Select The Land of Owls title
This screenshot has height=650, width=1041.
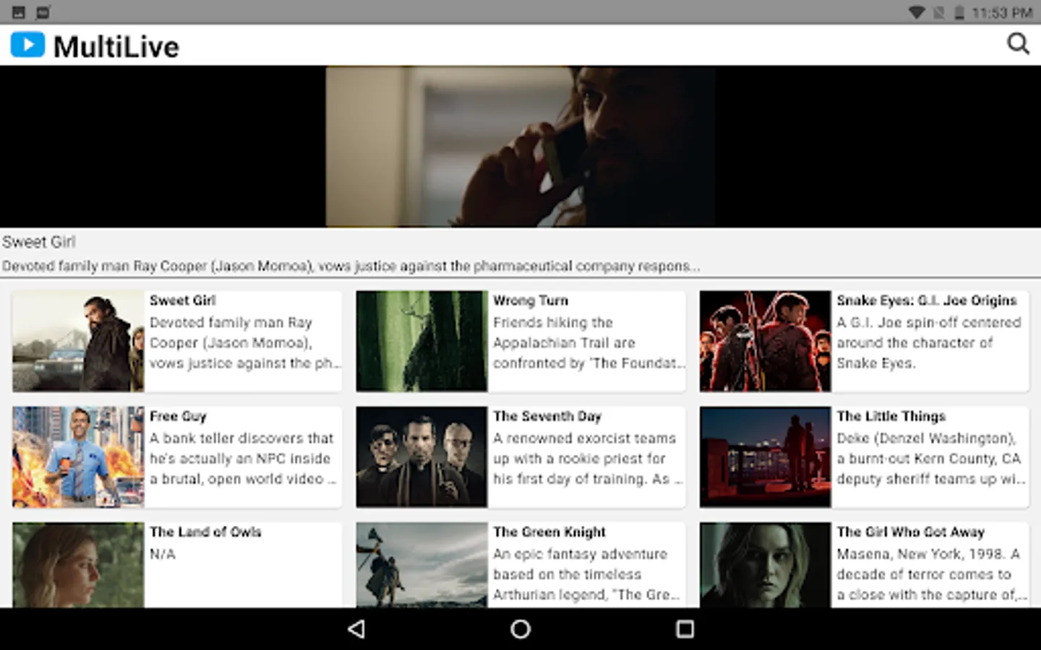[x=205, y=532]
